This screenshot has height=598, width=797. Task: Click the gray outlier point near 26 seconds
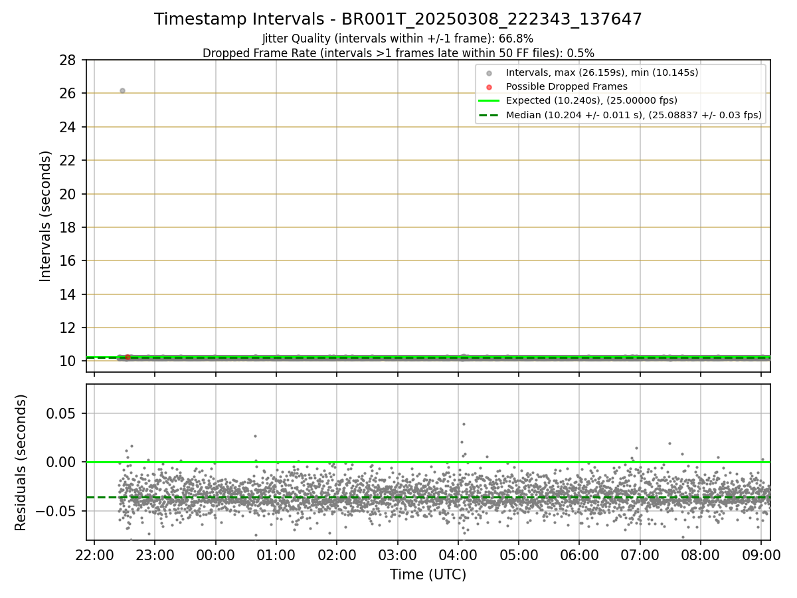point(122,90)
